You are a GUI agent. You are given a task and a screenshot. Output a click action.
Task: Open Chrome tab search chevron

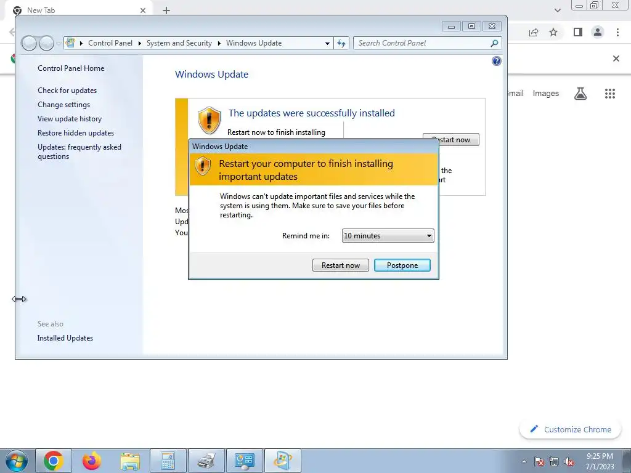click(x=557, y=10)
